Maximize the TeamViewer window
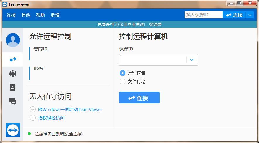Viewport: 259px width, 143px height. click(x=239, y=3)
